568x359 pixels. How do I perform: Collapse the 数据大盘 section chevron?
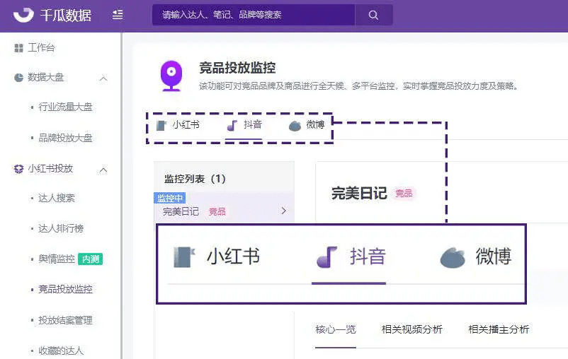(103, 78)
